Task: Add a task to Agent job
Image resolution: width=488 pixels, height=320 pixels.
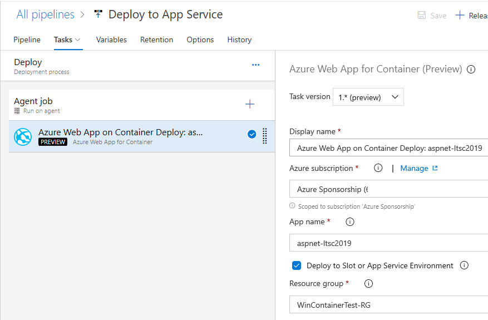Action: [x=250, y=104]
